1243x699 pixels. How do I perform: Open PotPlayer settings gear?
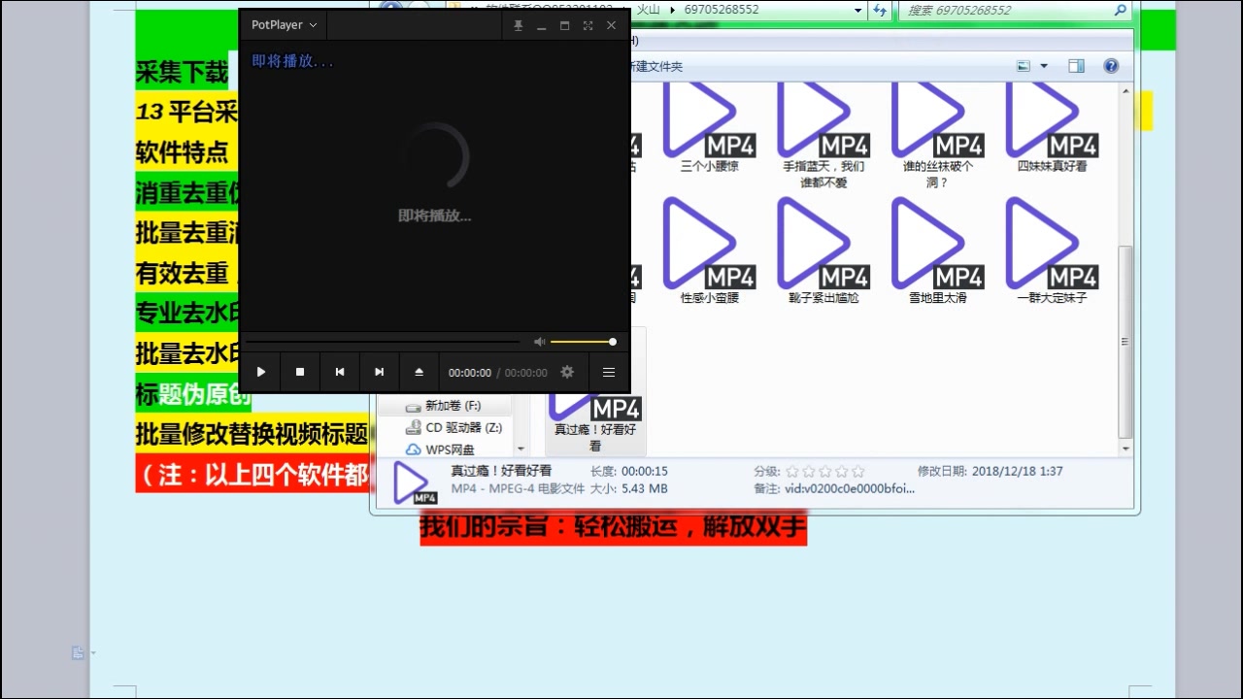pyautogui.click(x=567, y=372)
